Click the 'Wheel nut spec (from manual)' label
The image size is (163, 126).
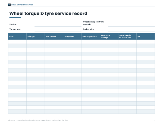[93, 23]
